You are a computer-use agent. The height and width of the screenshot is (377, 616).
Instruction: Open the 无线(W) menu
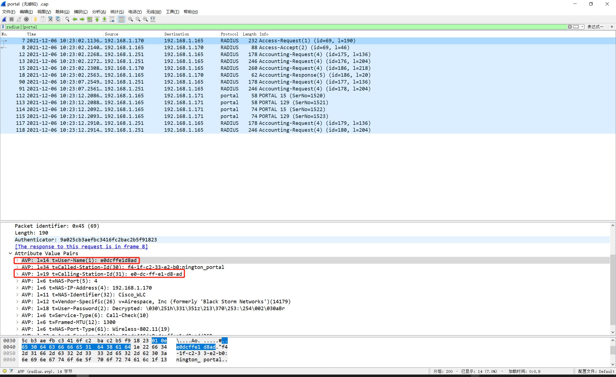coord(153,12)
